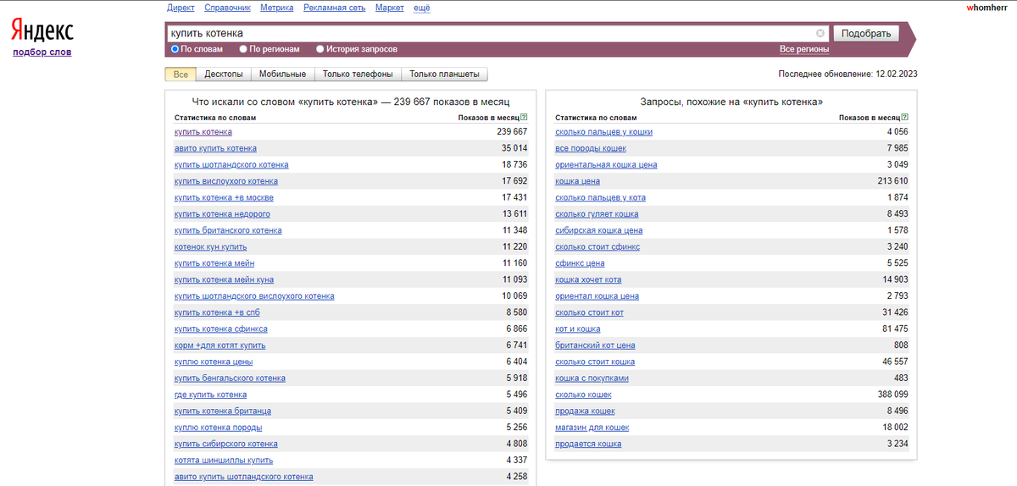Screen dimensions: 1017x486
Task: Open the 'сибирская кошка цена' link
Action: pos(599,230)
